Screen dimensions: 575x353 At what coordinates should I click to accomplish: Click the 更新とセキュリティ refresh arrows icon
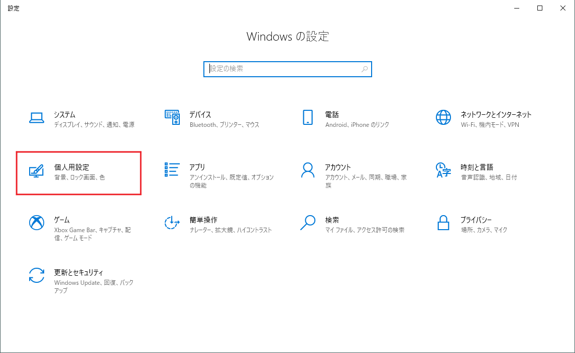click(x=37, y=275)
